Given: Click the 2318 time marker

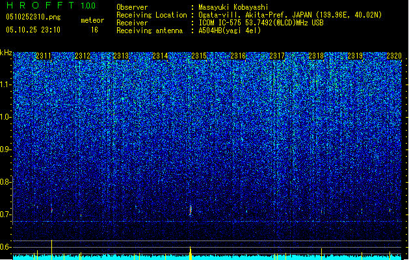Looking at the screenshot, I should pyautogui.click(x=316, y=56).
